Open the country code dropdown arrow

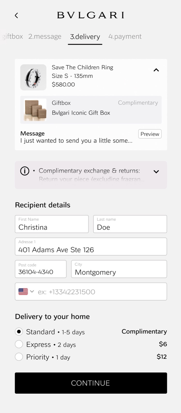point(32,291)
